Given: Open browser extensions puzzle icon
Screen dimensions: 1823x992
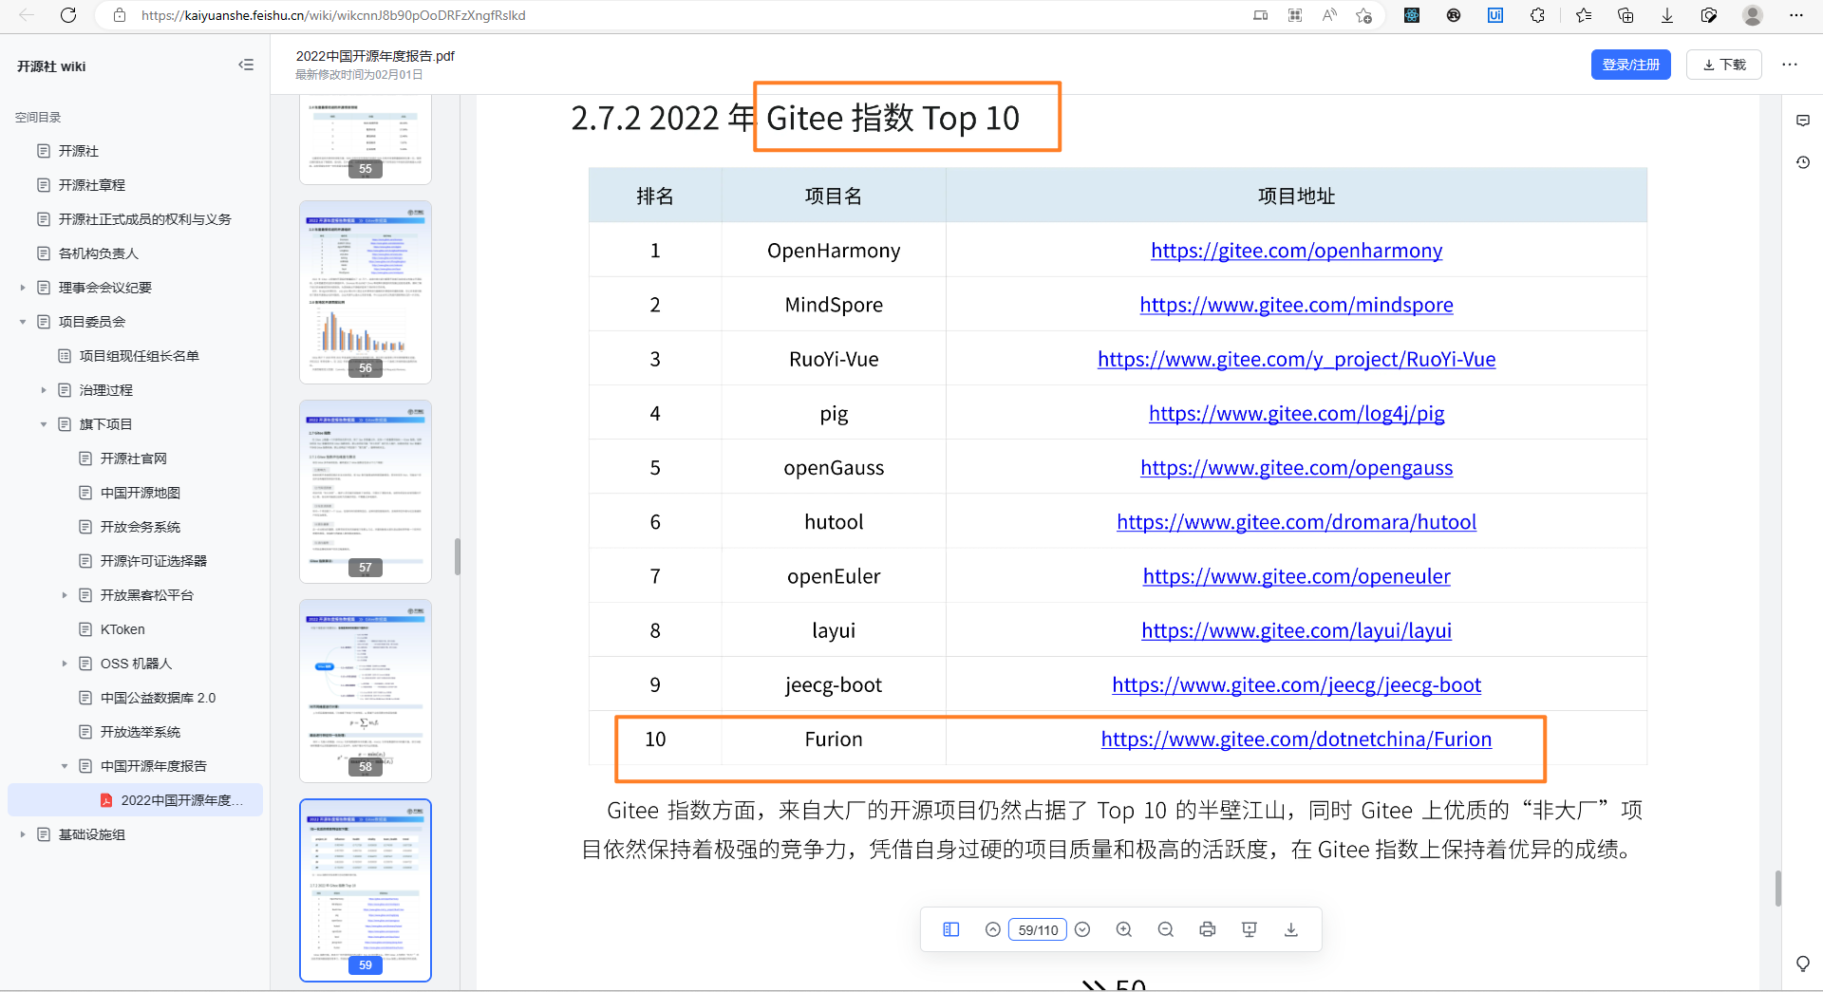Looking at the screenshot, I should click(1537, 15).
